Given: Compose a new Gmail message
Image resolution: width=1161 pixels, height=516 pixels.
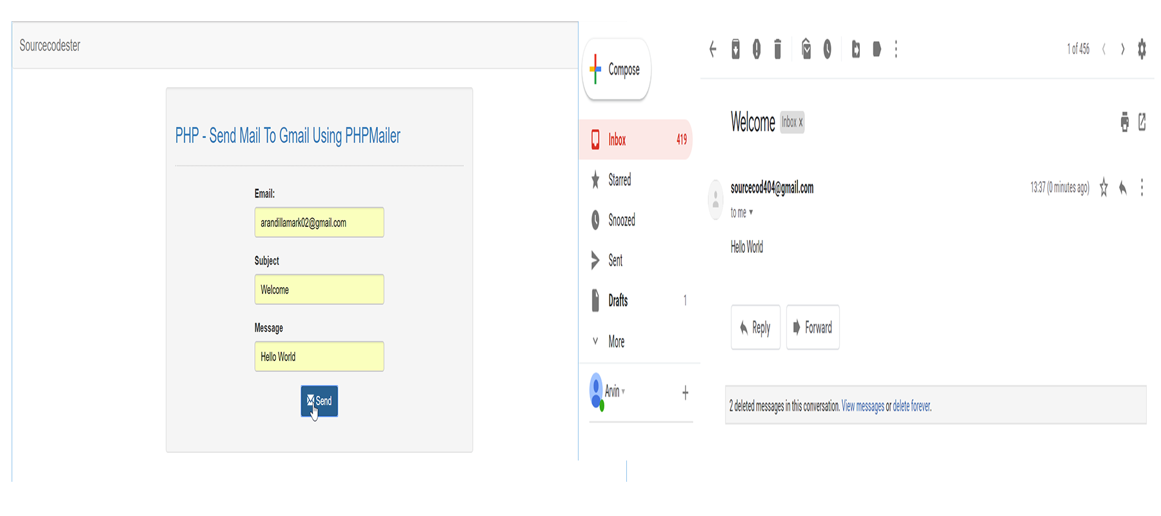Looking at the screenshot, I should coord(616,69).
